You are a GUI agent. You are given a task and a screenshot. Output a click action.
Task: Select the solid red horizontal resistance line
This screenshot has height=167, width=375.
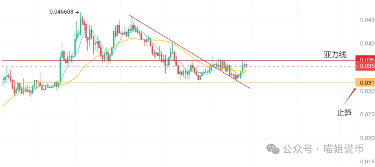(178, 61)
